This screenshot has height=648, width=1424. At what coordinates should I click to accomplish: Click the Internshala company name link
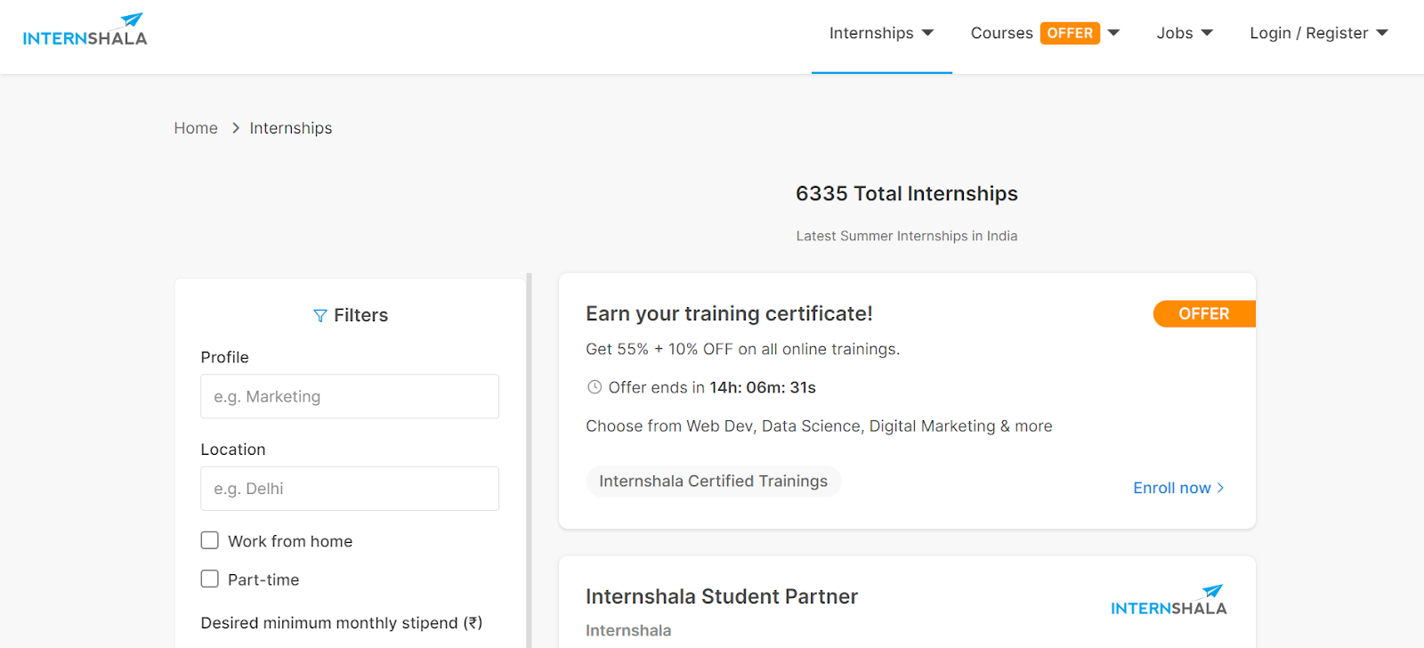(628, 630)
